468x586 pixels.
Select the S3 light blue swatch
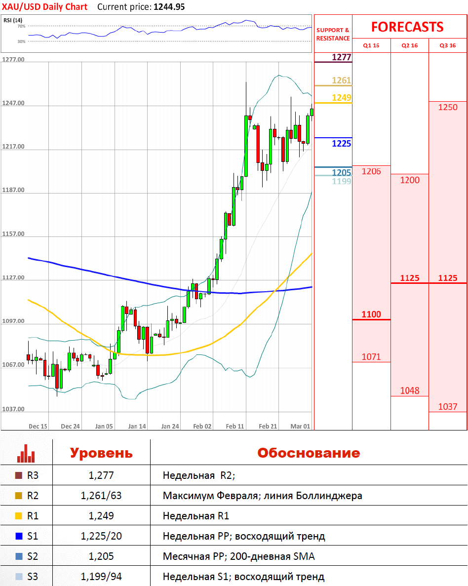coord(19,576)
